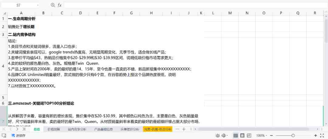Click the zoom in plus icon
The image size is (328, 139).
pyautogui.click(x=316, y=135)
